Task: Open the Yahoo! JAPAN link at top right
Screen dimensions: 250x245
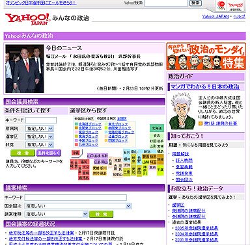Action: (x=215, y=16)
